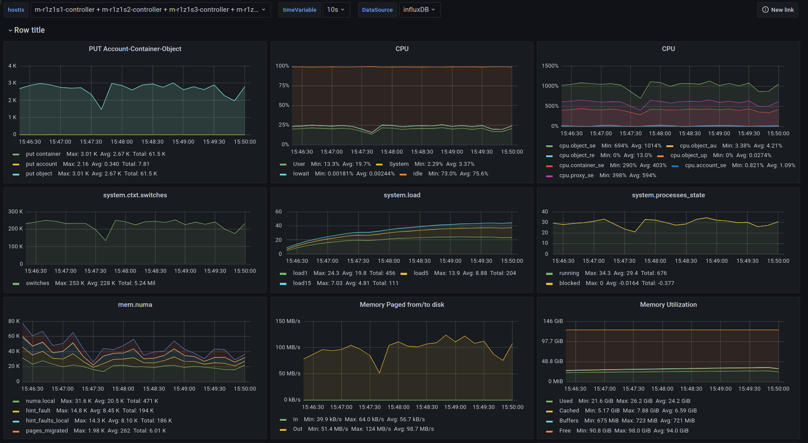The width and height of the screenshot is (808, 443).
Task: Click the cpu.proxy_se legend color swatch
Action: pyautogui.click(x=549, y=176)
